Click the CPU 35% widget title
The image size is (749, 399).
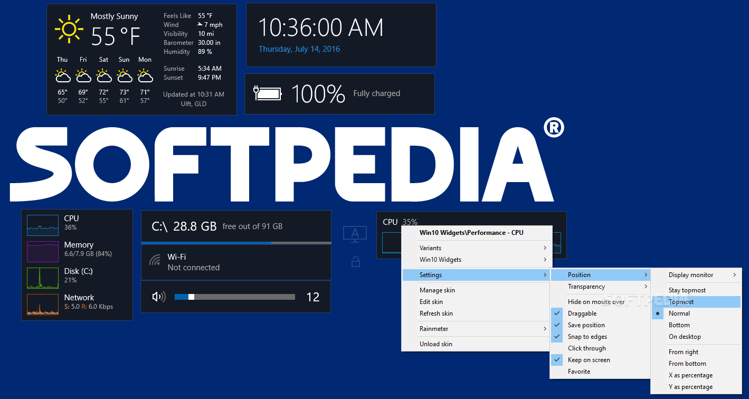(400, 222)
